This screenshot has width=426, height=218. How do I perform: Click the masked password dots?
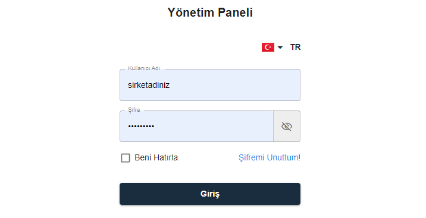(141, 126)
